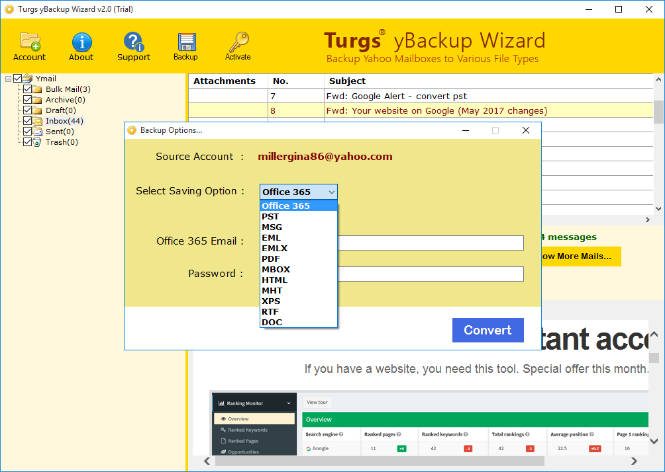Choose MHT in saving option list

299,290
